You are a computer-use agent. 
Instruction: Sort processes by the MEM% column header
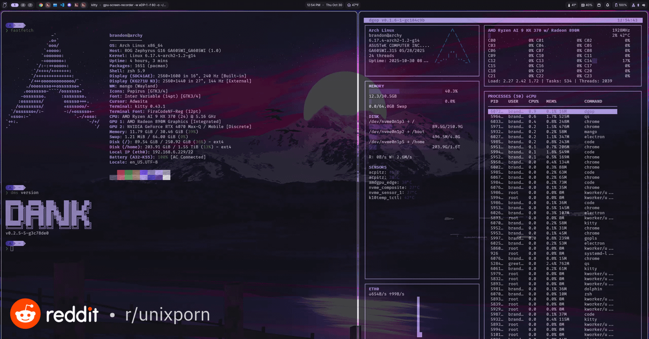point(552,101)
